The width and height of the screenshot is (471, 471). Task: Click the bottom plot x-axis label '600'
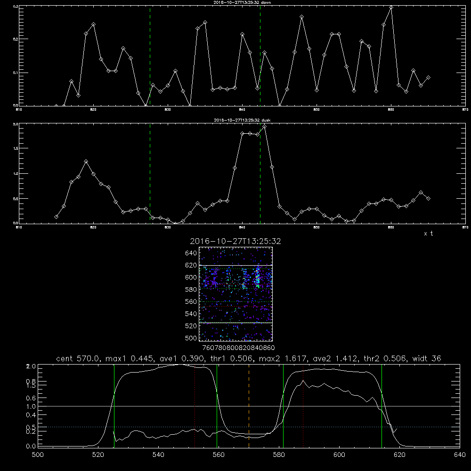[339, 455]
